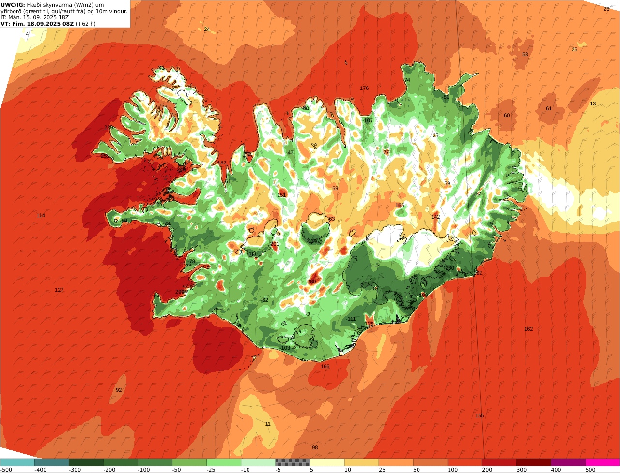This screenshot has width=620, height=473.
Task: Click the map value 98 along the lower edge
Action: point(315,447)
